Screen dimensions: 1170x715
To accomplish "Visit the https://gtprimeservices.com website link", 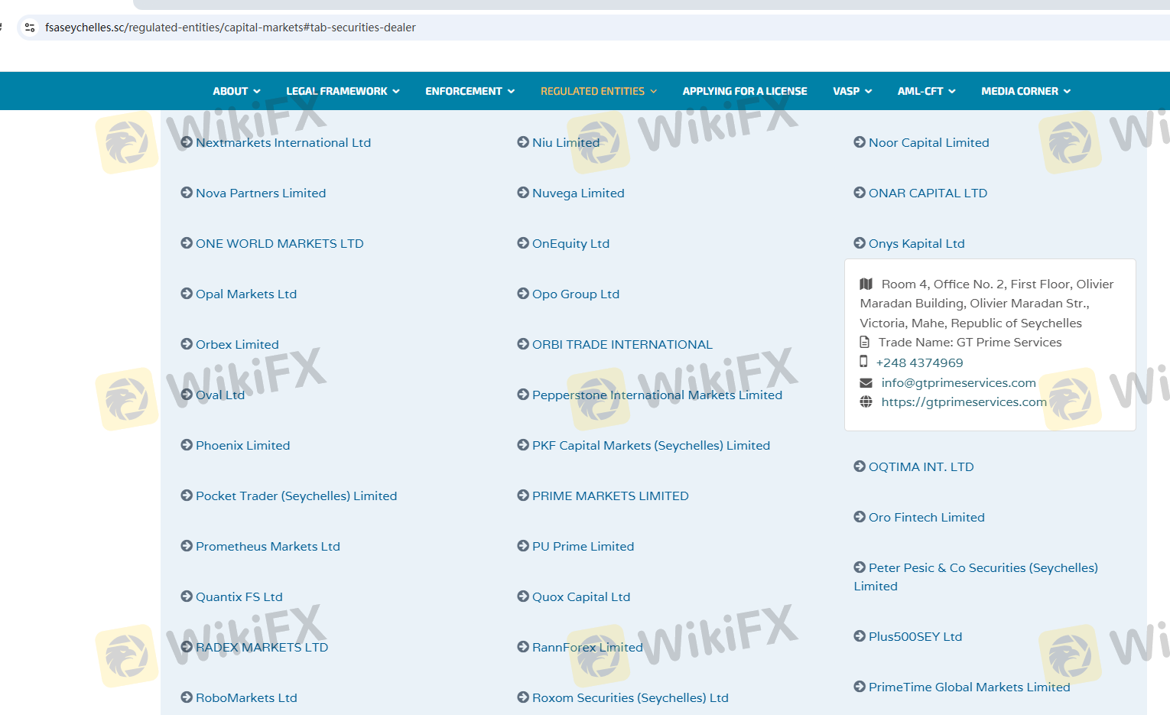I will (x=964, y=401).
